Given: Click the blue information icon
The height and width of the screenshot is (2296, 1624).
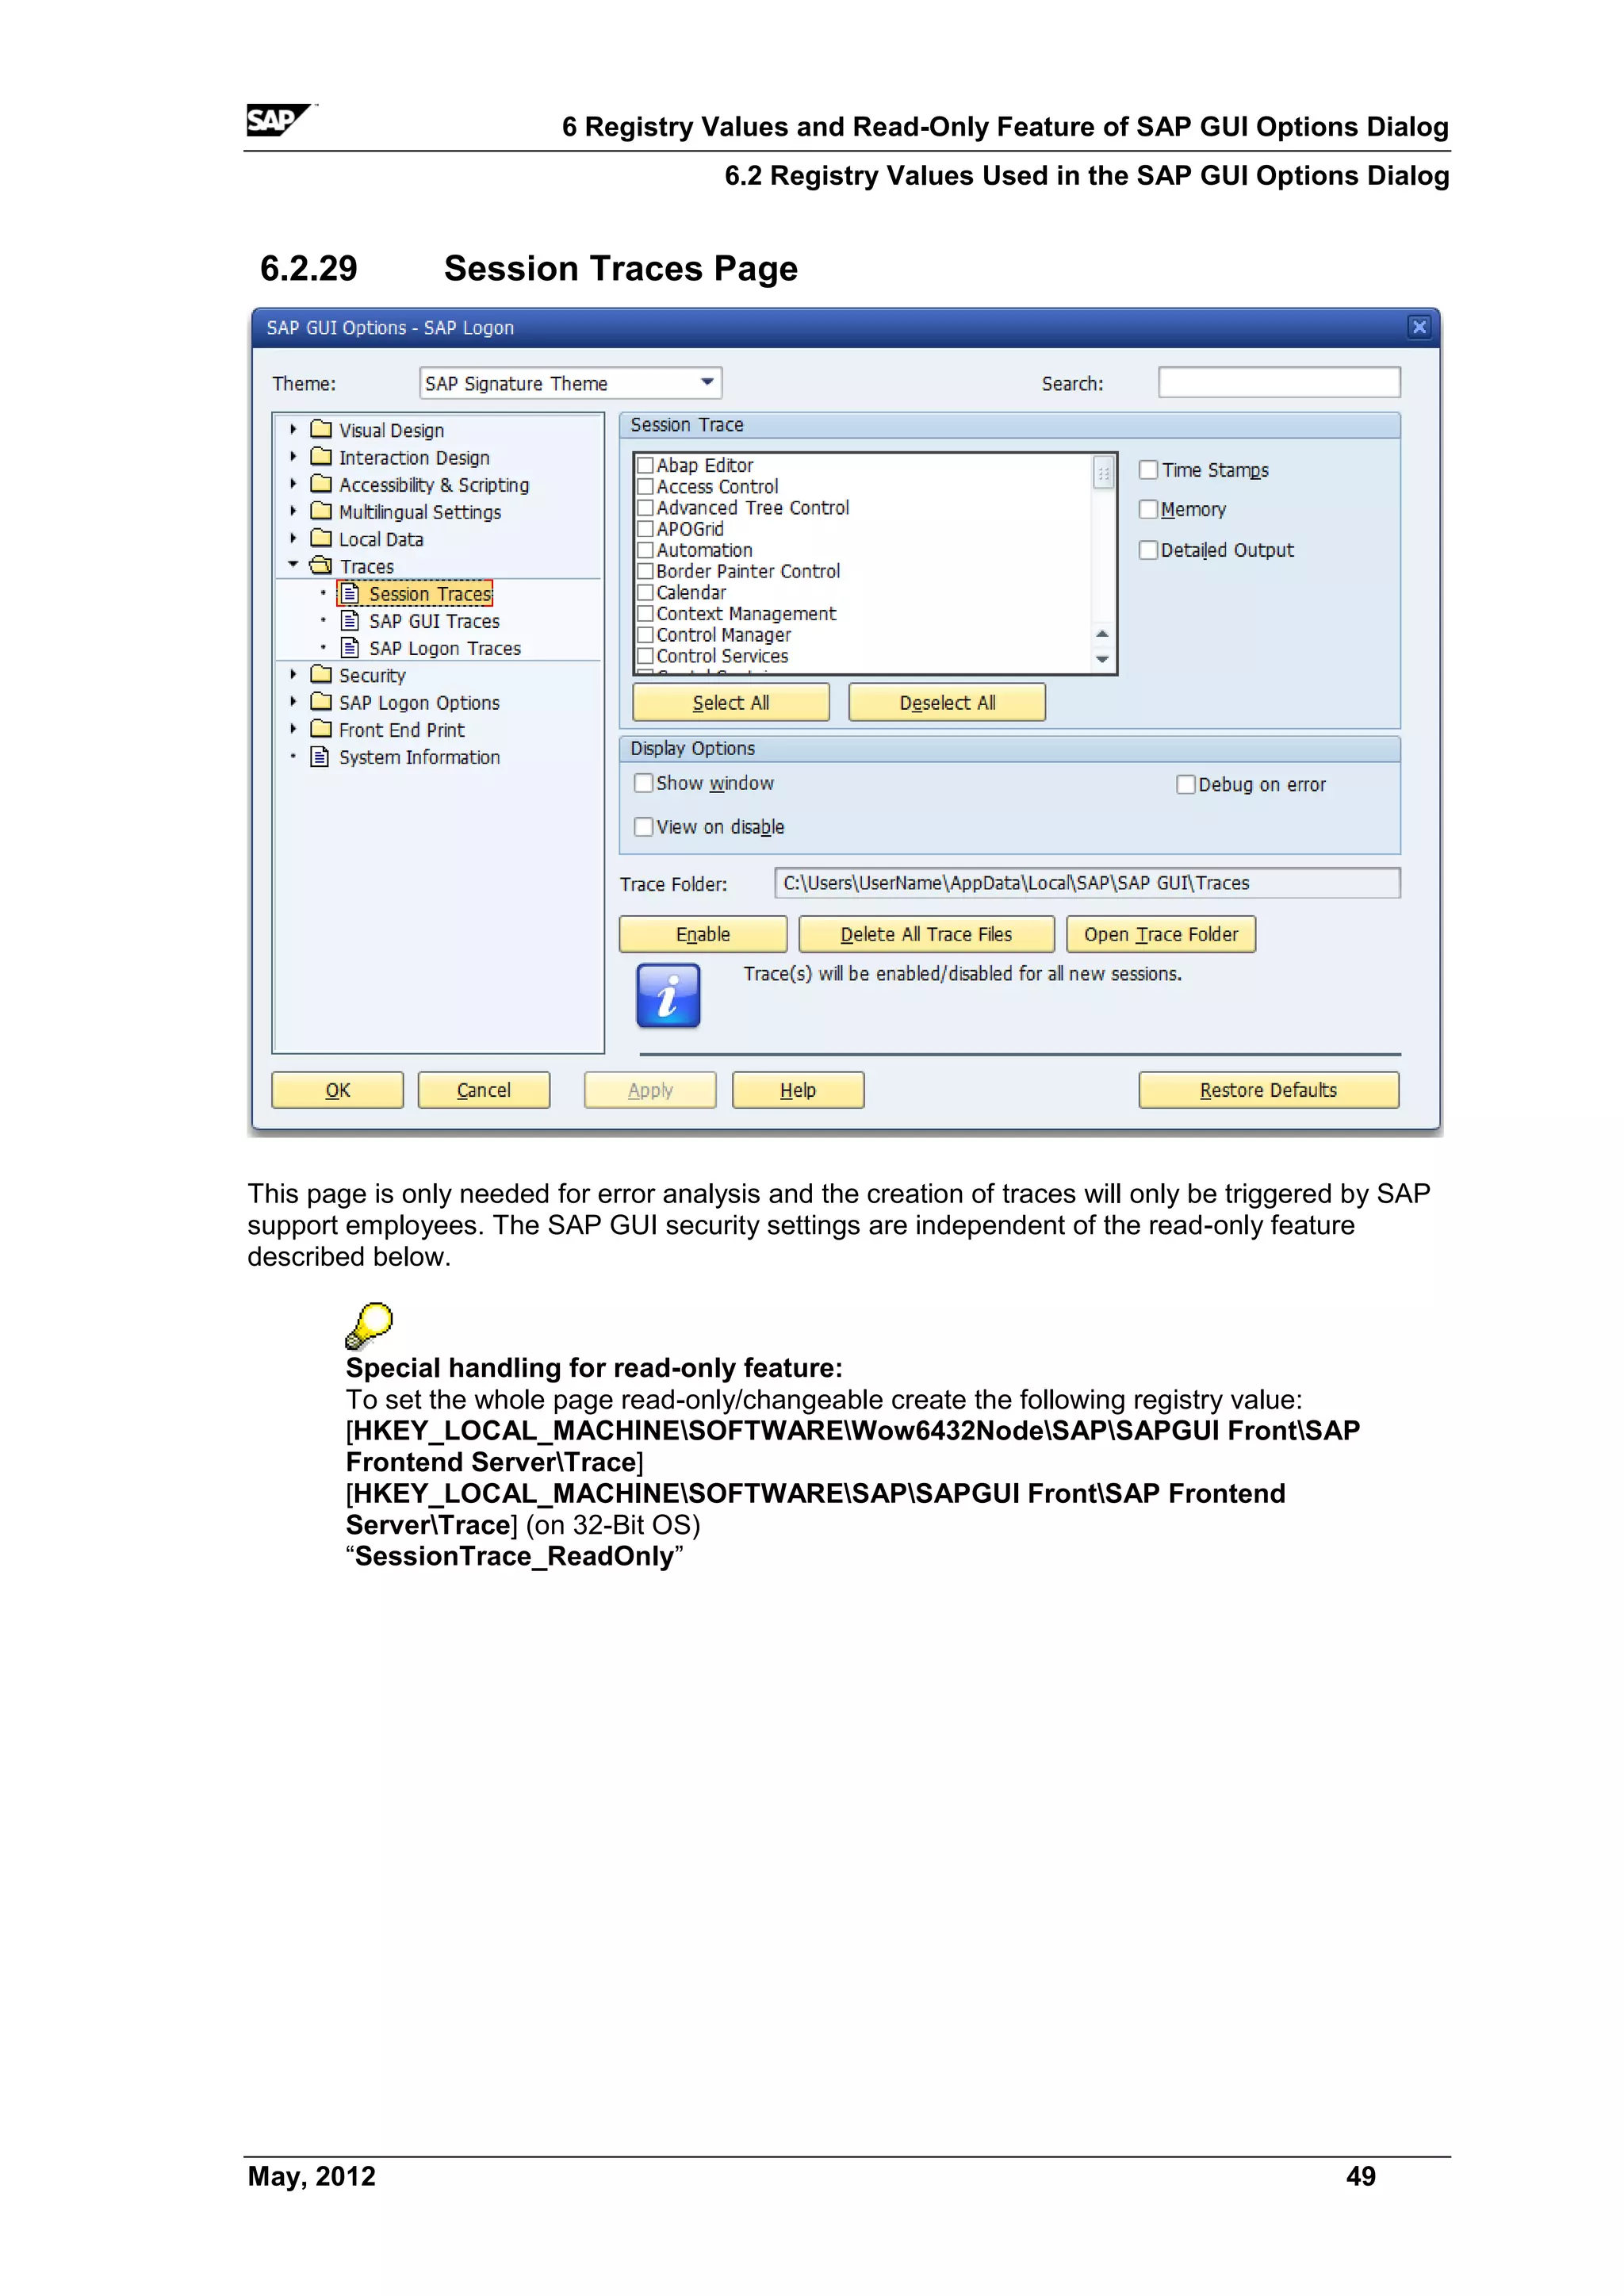Looking at the screenshot, I should (x=668, y=995).
